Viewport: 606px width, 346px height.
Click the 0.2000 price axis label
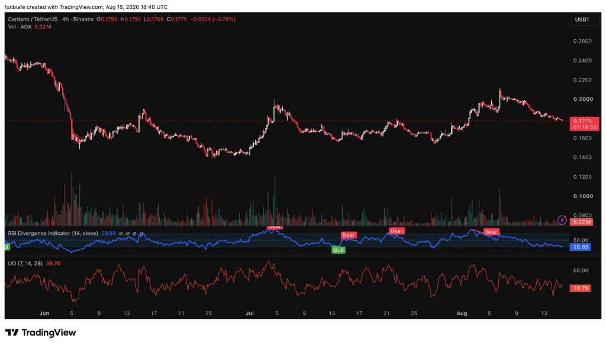[x=583, y=99]
